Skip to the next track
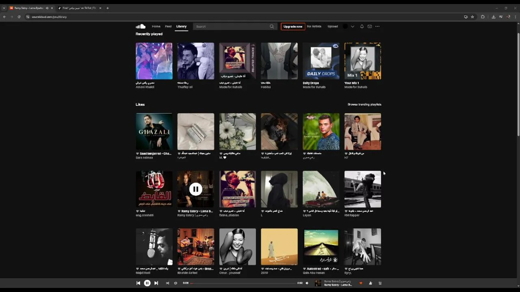Image resolution: width=520 pixels, height=292 pixels. coord(156,283)
